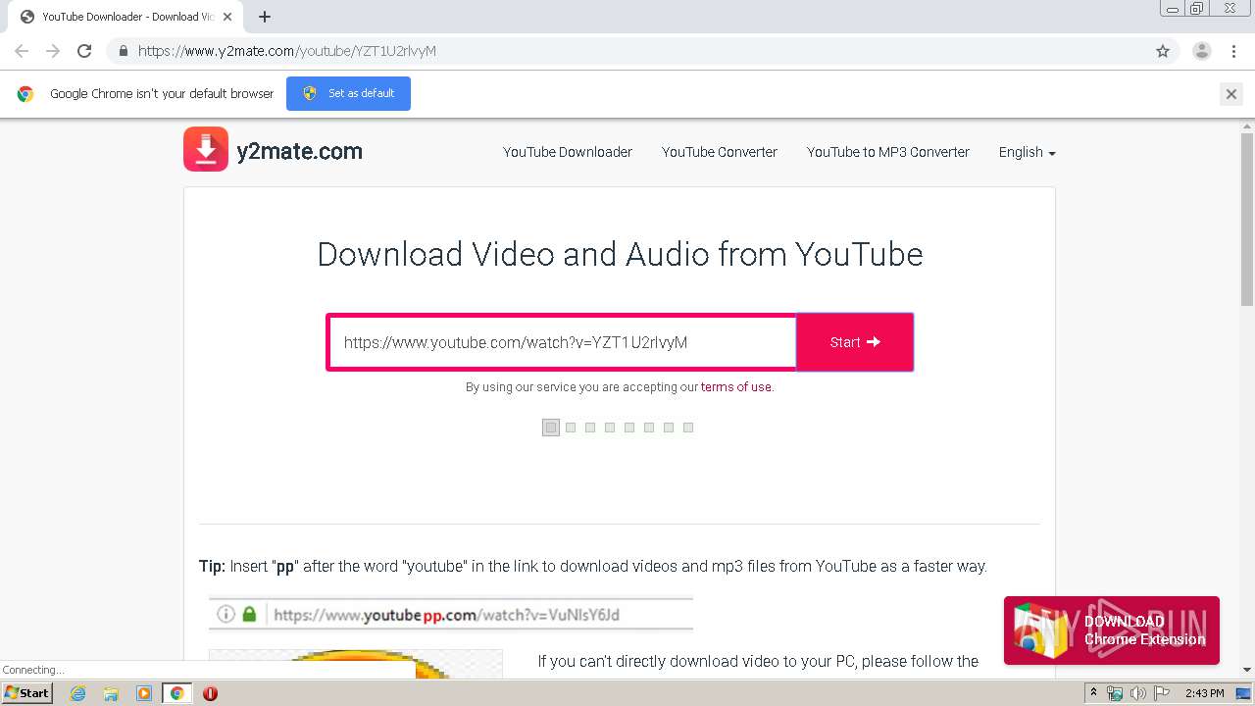Open the Windows Start menu

(x=26, y=693)
